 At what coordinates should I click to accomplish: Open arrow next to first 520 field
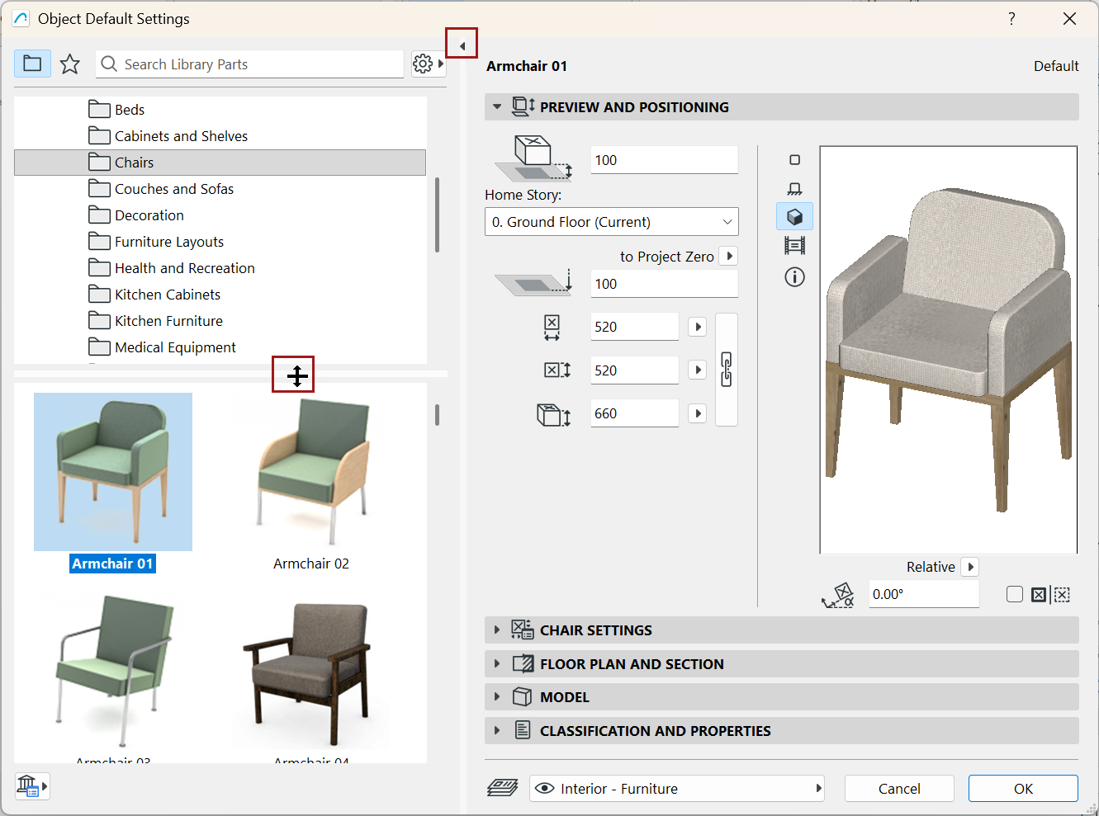pyautogui.click(x=698, y=327)
